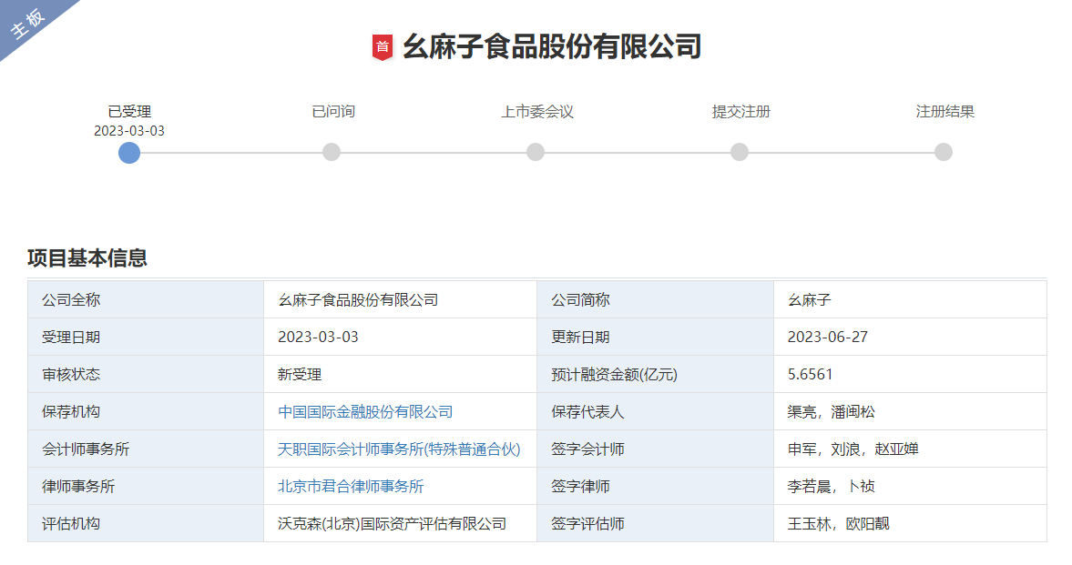Click the 提交注册 stage label

coord(741,111)
